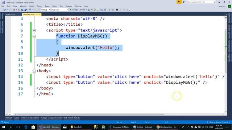Open the Microsoft Store taskbar icon
232x130 pixels.
pos(33,127)
